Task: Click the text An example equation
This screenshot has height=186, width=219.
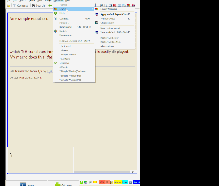Action: (x=29, y=19)
